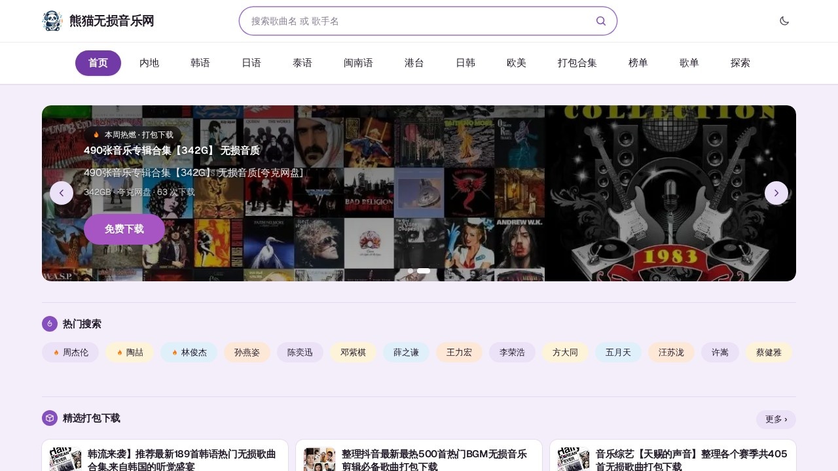This screenshot has width=838, height=471.
Task: Open the 日韩 category
Action: pos(465,63)
